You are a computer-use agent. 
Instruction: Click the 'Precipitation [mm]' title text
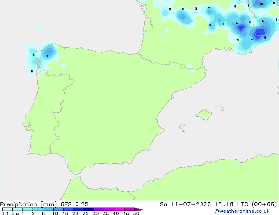pyautogui.click(x=28, y=204)
